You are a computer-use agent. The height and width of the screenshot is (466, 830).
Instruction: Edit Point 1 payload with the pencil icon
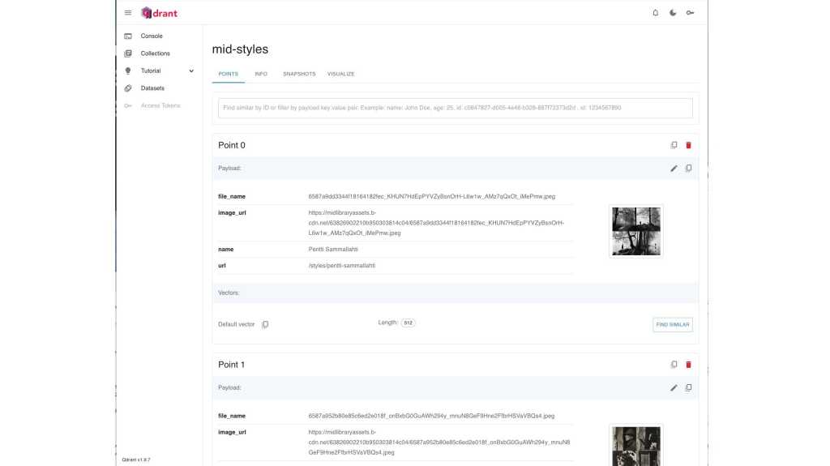674,388
